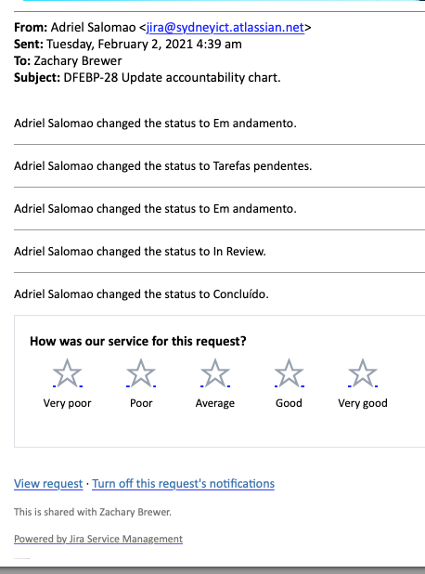
Task: Open the jira@sydneyict.atlassian.net email link
Action: 225,28
